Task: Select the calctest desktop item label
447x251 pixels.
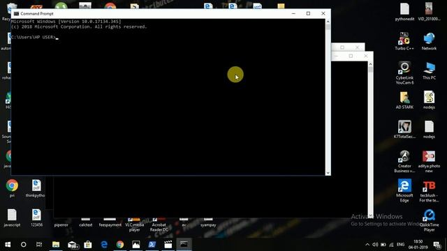Action: pos(85,225)
